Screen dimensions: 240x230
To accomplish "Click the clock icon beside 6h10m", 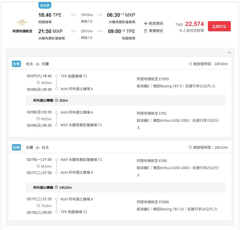I will point(38,166).
